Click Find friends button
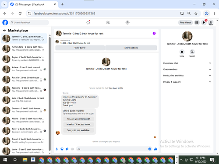 pos(185,23)
